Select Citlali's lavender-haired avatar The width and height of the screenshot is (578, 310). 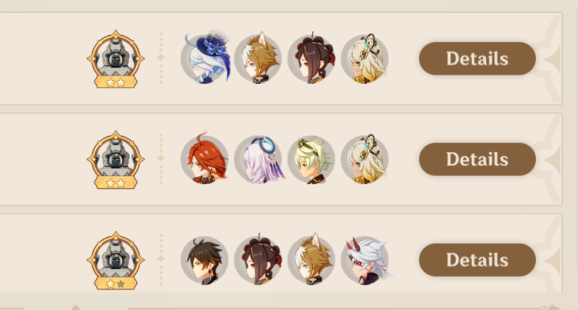(258, 159)
